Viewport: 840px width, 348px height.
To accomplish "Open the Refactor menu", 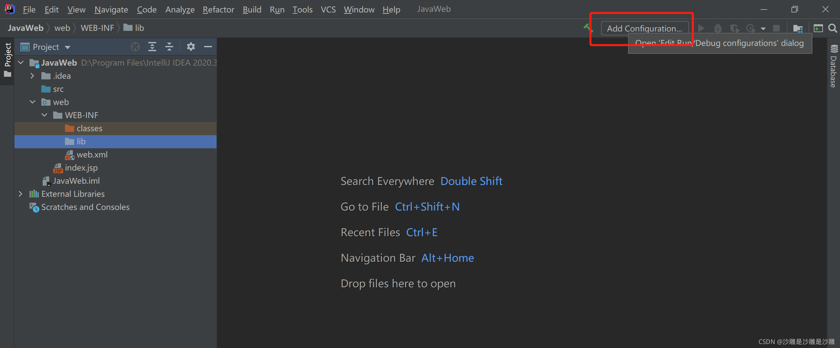I will click(219, 10).
